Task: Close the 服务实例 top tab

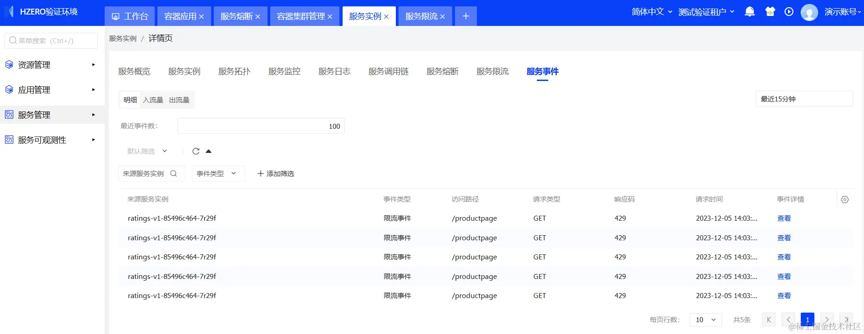Action: point(386,17)
